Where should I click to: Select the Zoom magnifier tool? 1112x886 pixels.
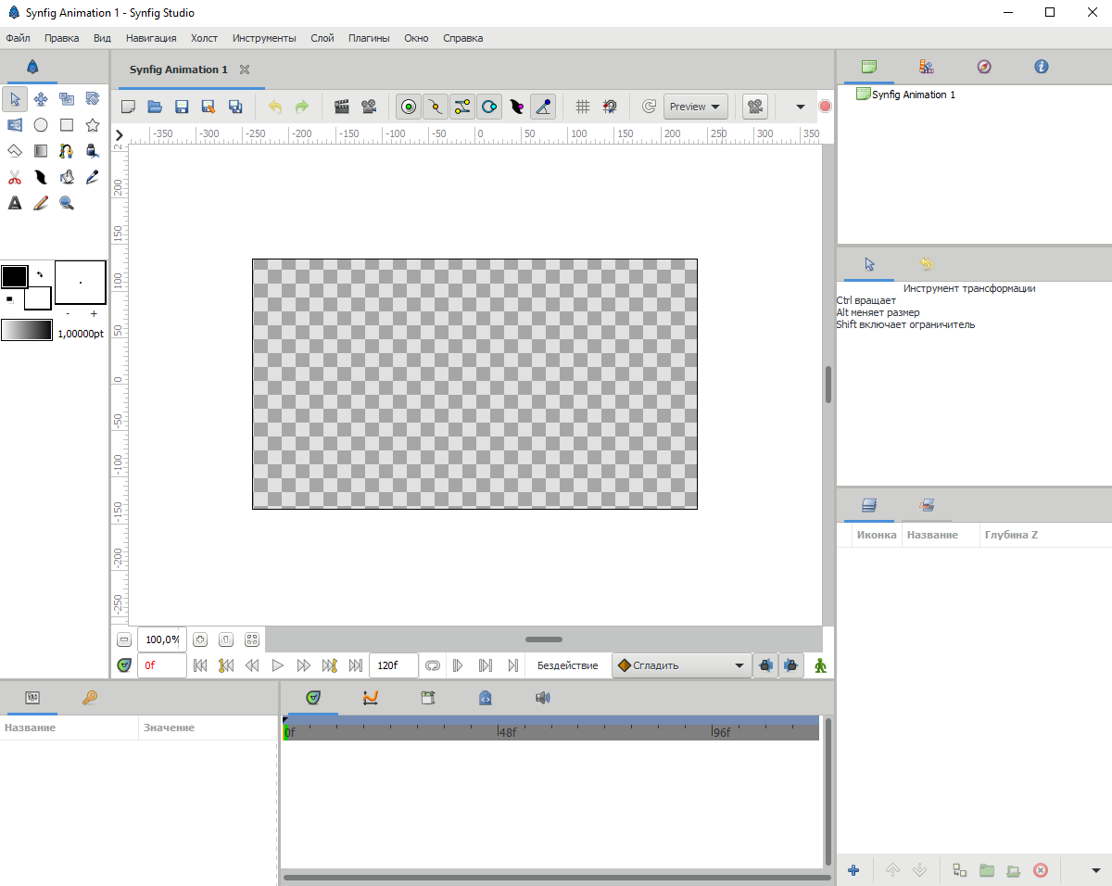(67, 203)
